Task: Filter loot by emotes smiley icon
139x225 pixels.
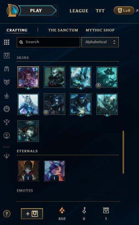Action: point(7,109)
